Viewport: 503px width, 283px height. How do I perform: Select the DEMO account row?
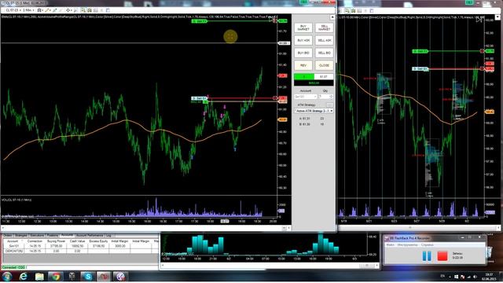click(80, 251)
